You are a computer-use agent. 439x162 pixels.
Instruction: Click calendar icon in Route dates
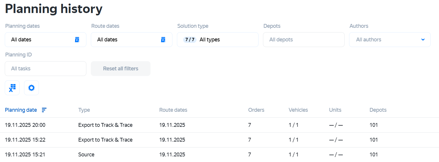click(x=163, y=40)
